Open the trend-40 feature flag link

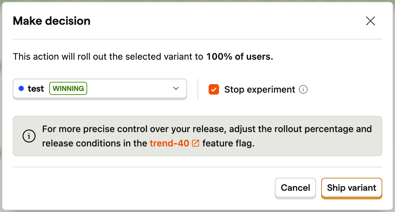169,143
